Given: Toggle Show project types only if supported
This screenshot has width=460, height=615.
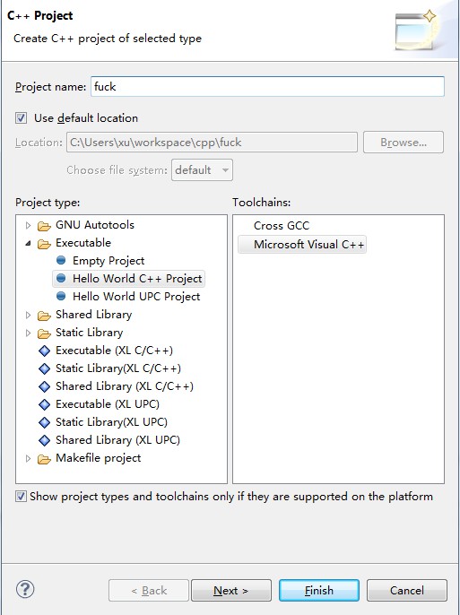Looking at the screenshot, I should point(21,496).
